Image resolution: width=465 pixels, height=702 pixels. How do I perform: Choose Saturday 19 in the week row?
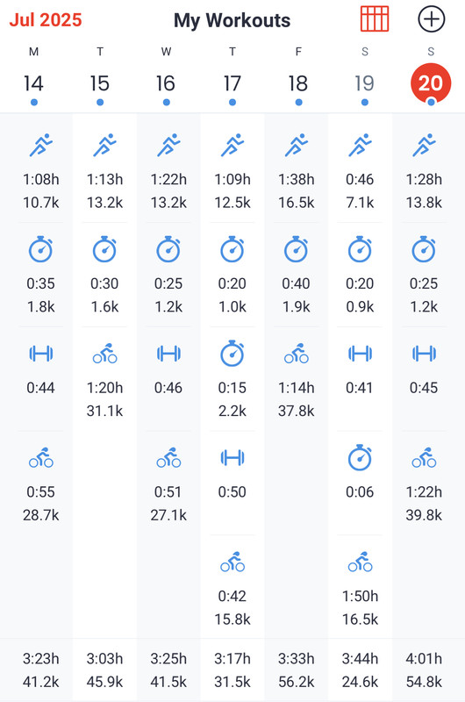(364, 83)
